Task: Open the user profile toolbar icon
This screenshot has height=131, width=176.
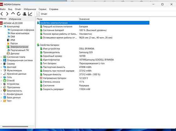Action: pos(25,14)
